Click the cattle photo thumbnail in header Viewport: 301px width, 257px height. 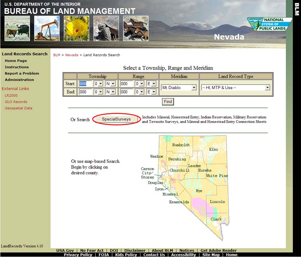[17, 28]
